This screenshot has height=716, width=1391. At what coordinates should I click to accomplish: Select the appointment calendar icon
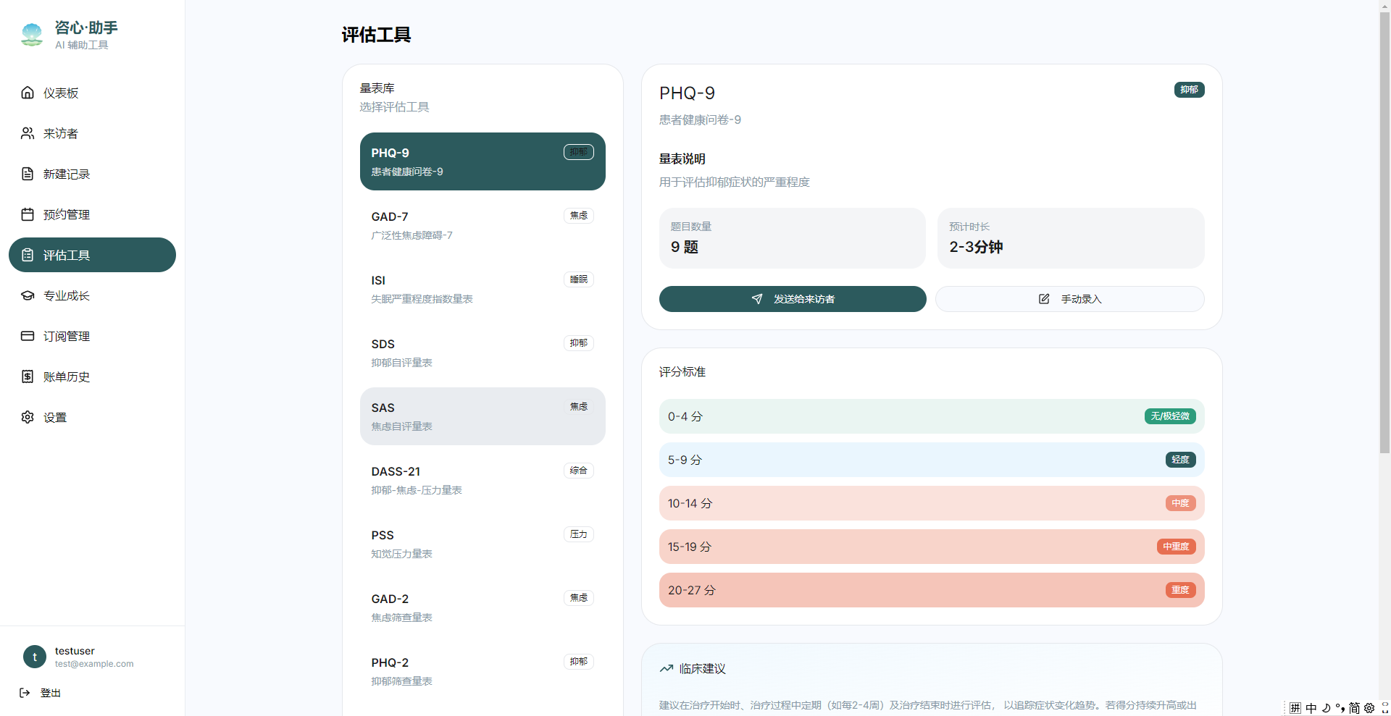(x=28, y=214)
